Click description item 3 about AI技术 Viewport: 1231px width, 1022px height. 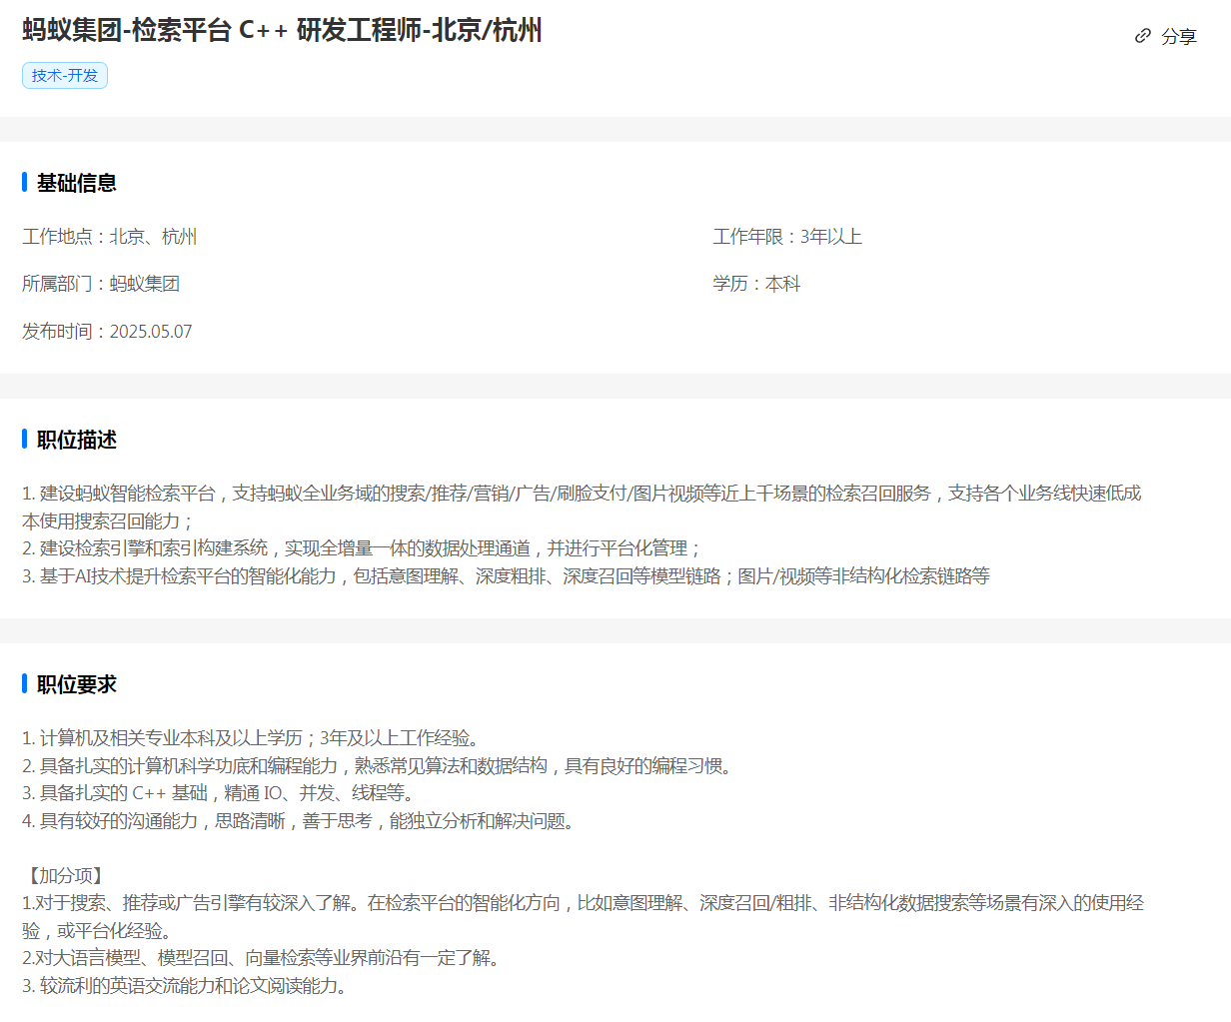506,576
